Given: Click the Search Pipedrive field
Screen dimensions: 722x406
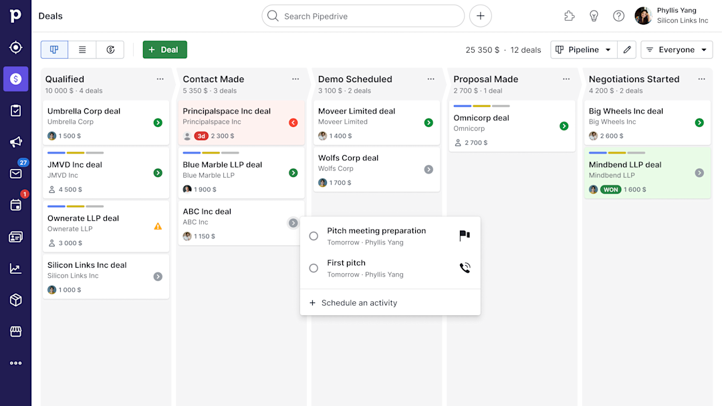Looking at the screenshot, I should tap(363, 15).
